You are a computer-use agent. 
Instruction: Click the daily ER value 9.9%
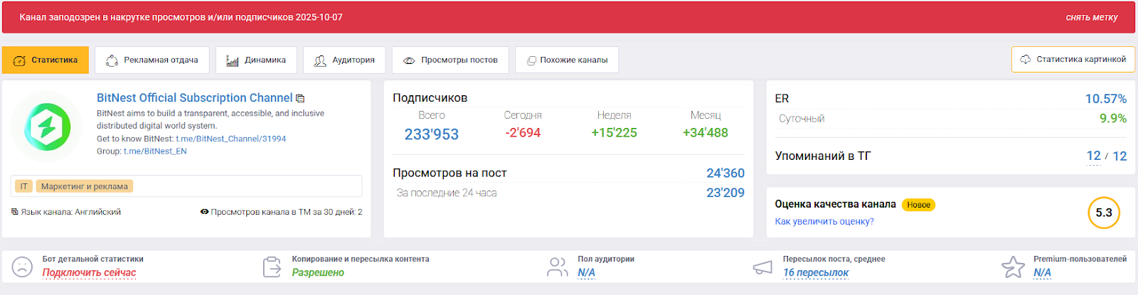point(1113,119)
